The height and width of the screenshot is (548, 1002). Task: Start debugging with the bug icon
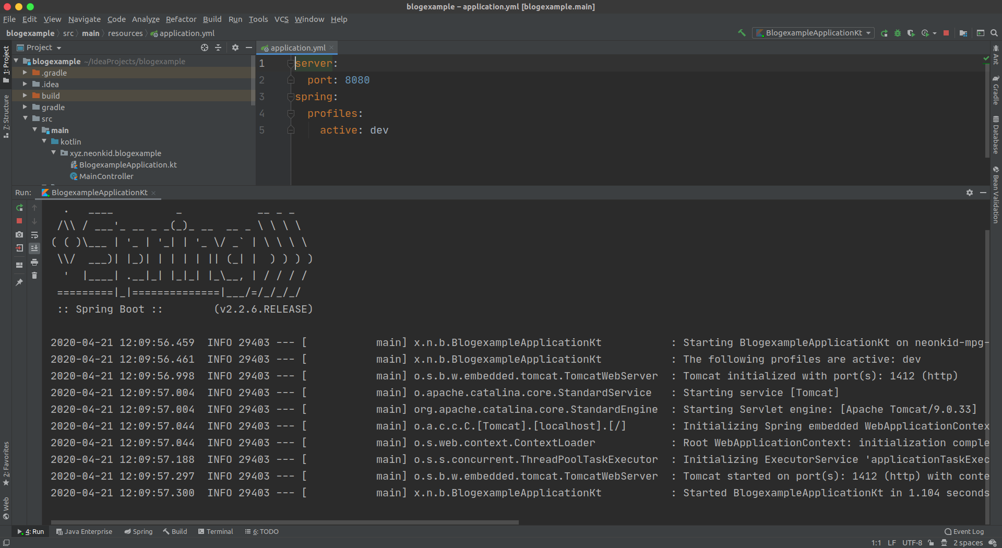tap(898, 33)
